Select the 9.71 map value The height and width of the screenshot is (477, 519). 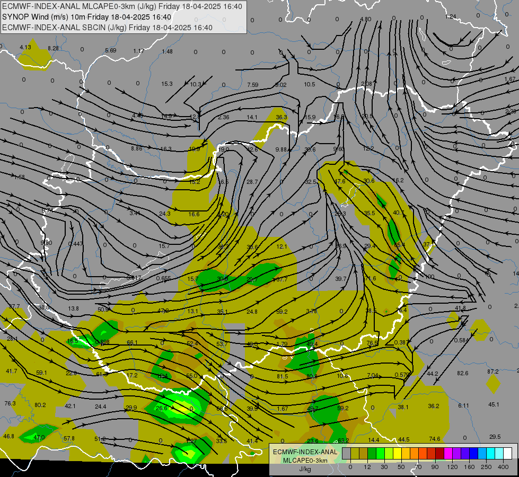pyautogui.click(x=47, y=210)
